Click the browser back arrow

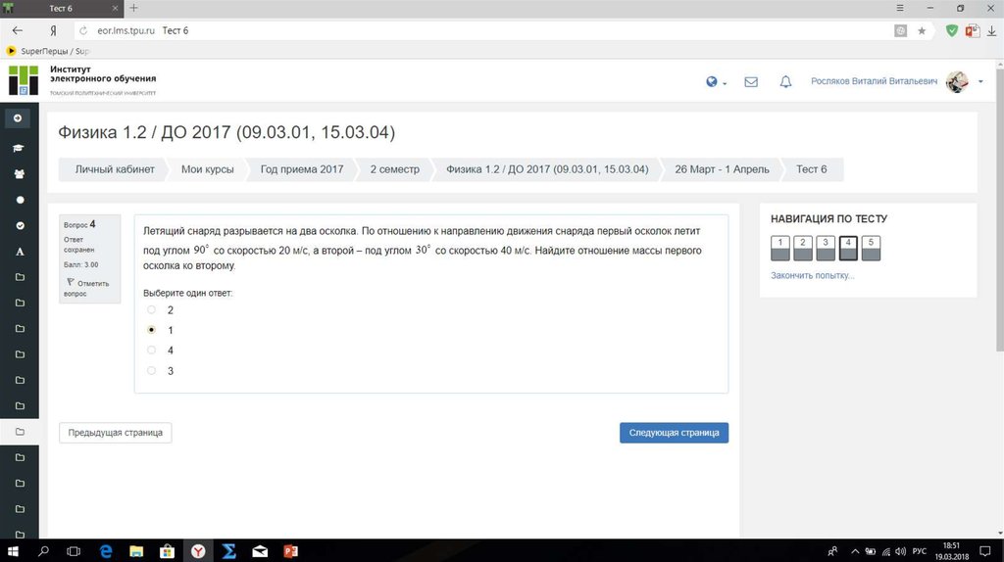coord(18,30)
